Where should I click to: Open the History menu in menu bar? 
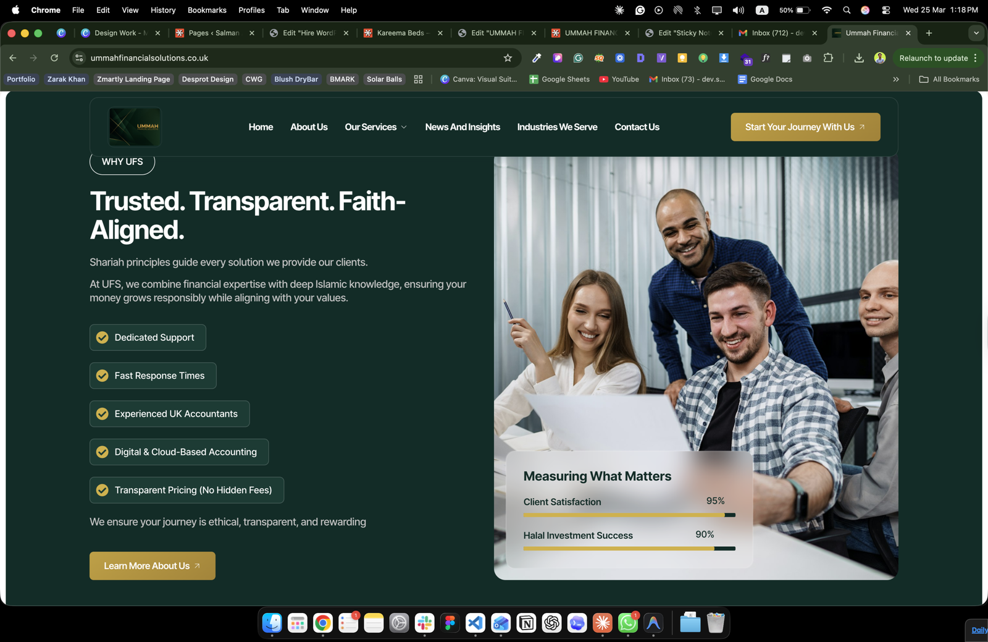pos(163,10)
